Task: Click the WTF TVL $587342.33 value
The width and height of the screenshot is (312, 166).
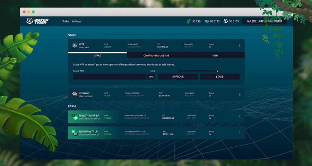Action: point(163,47)
